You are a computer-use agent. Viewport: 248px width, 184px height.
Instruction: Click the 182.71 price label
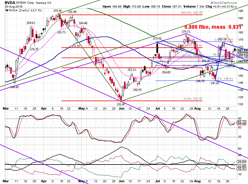pos(62,32)
